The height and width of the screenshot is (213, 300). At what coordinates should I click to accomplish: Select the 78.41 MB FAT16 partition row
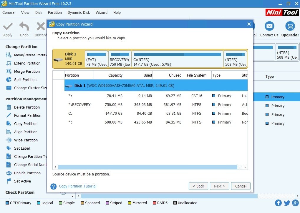pos(156,96)
